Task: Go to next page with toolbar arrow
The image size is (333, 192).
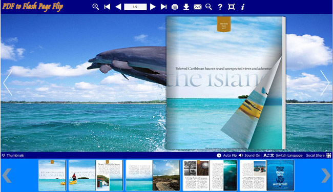Action: pyautogui.click(x=153, y=7)
